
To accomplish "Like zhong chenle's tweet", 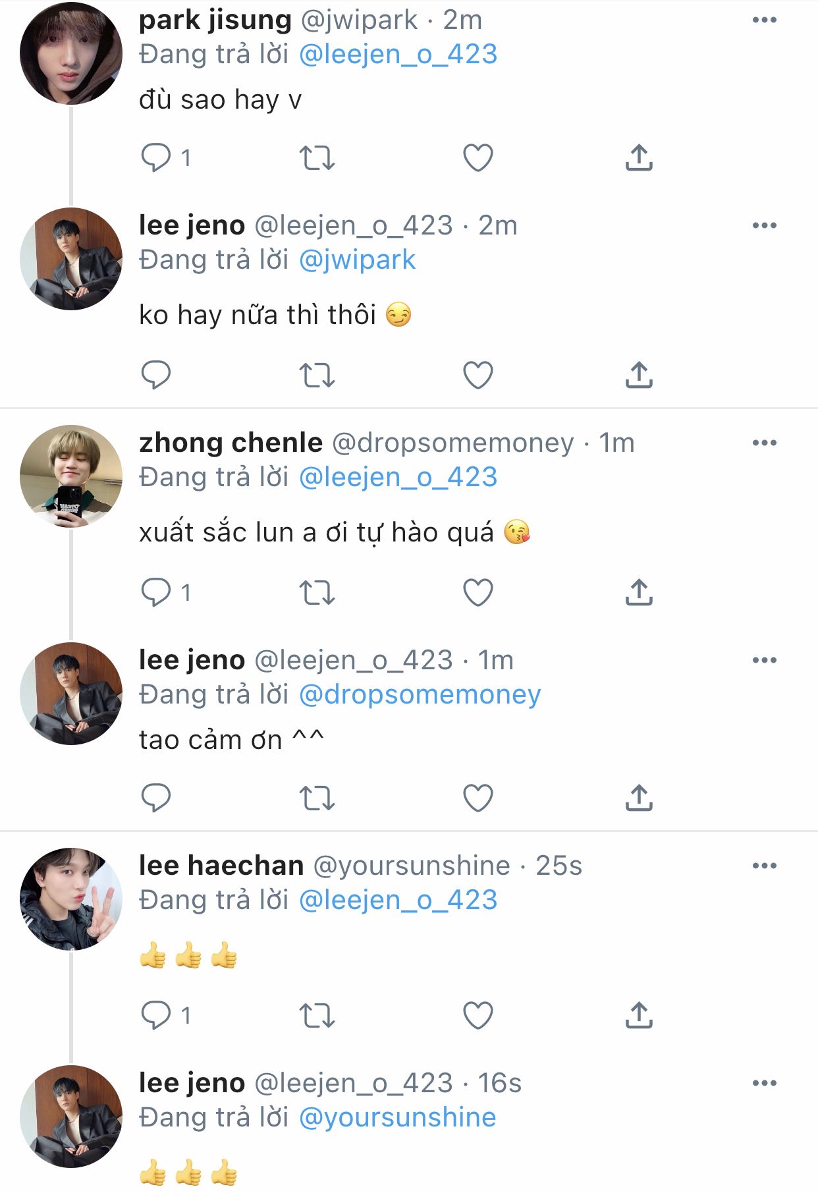I will point(478,592).
